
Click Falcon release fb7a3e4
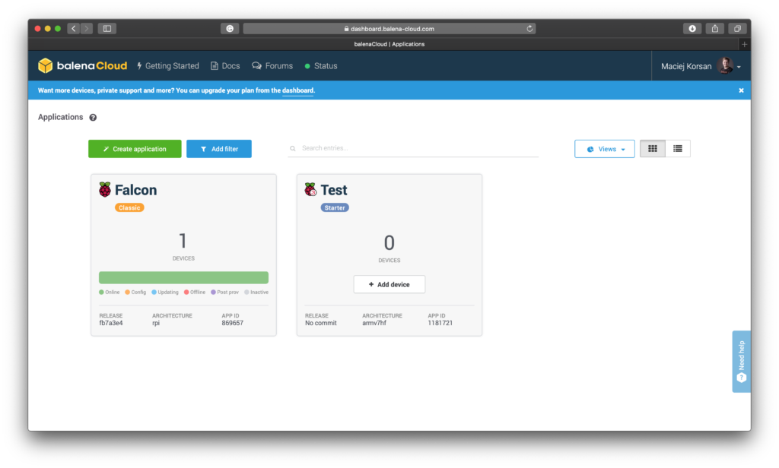pos(111,323)
